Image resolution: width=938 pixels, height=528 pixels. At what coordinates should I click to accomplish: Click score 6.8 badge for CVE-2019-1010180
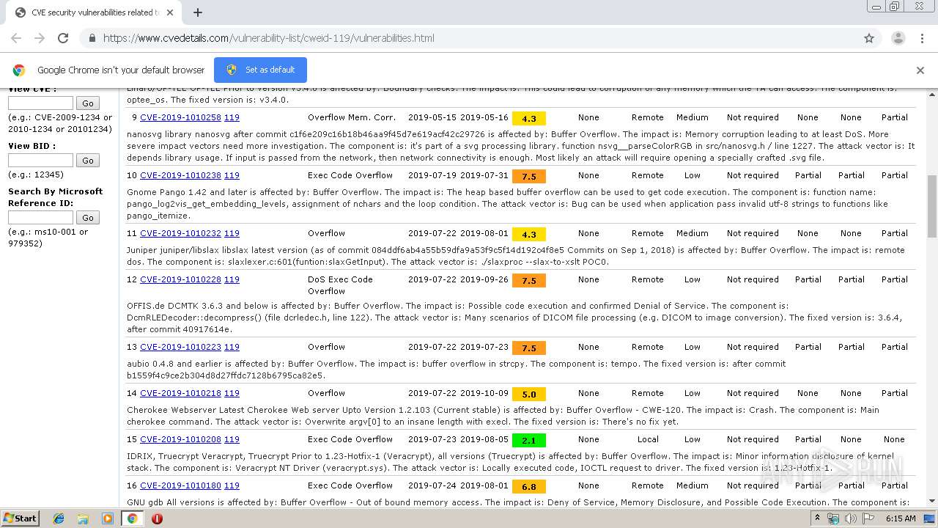coord(529,486)
